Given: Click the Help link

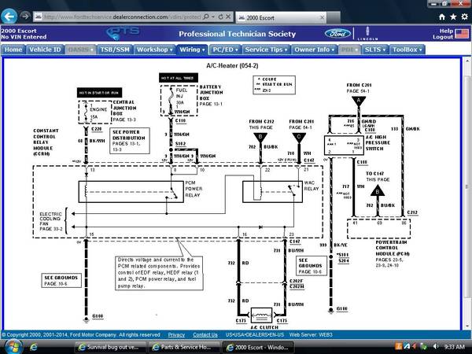Looking at the screenshot, I should 446,31.
